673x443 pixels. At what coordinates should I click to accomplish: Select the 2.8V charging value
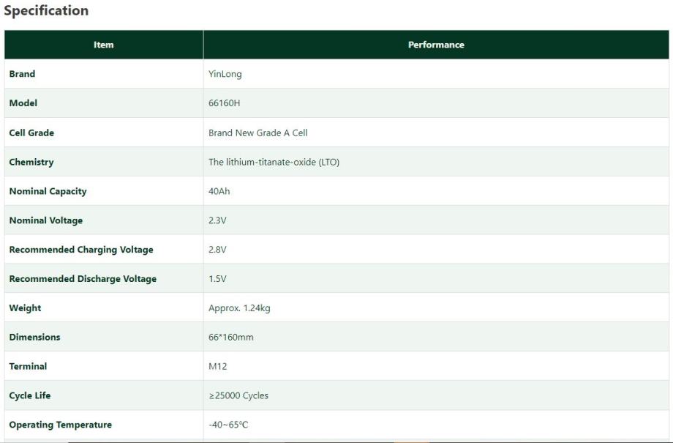pyautogui.click(x=217, y=250)
